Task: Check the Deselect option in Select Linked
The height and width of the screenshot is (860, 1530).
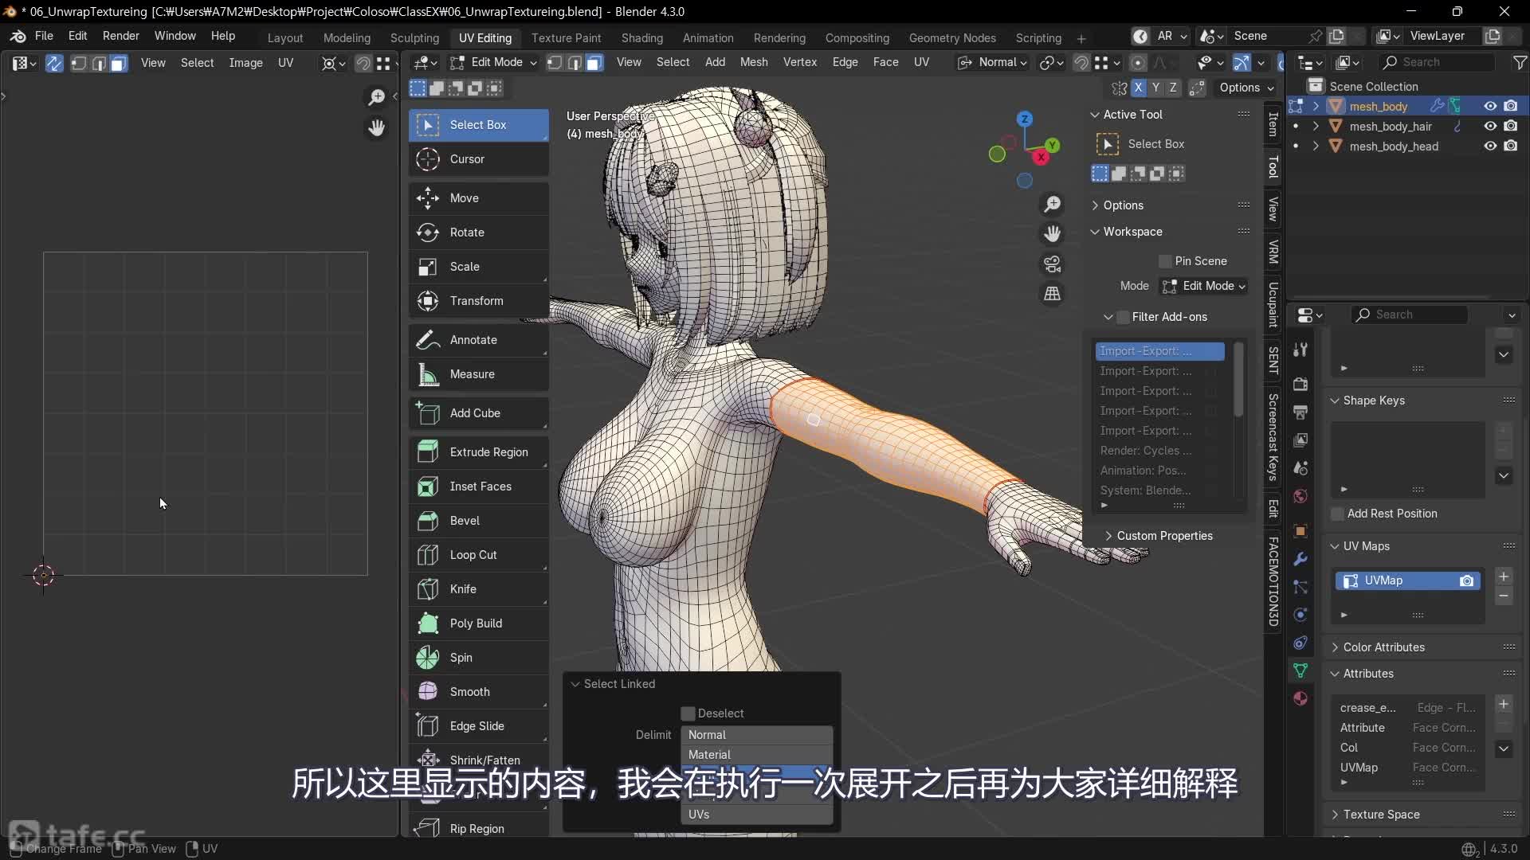Action: point(689,713)
